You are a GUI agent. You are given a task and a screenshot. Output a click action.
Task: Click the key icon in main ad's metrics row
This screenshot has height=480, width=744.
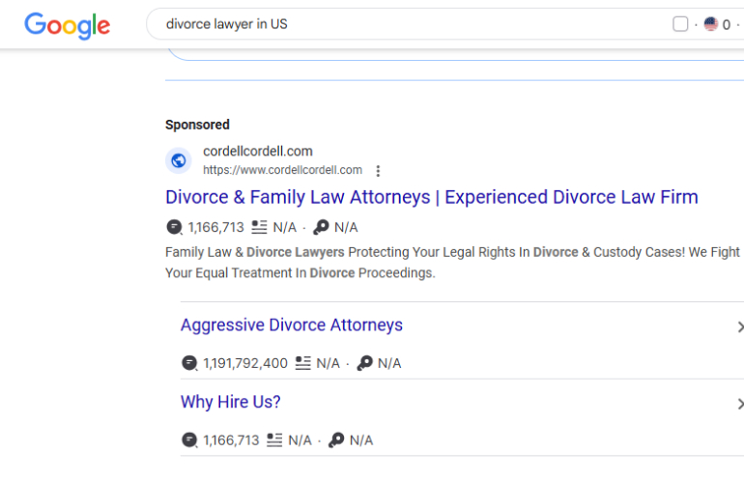[x=321, y=227]
